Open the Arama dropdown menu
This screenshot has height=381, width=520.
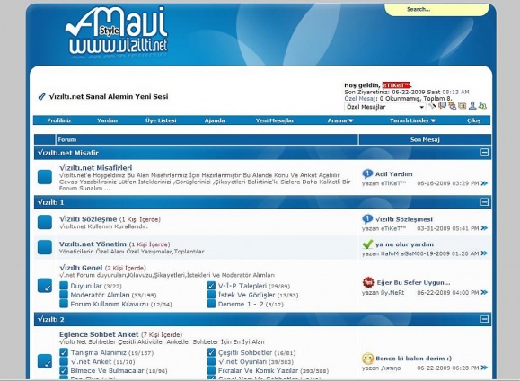click(340, 120)
